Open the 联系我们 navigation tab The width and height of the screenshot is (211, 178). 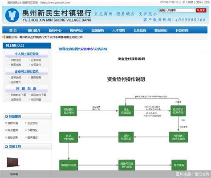161,30
